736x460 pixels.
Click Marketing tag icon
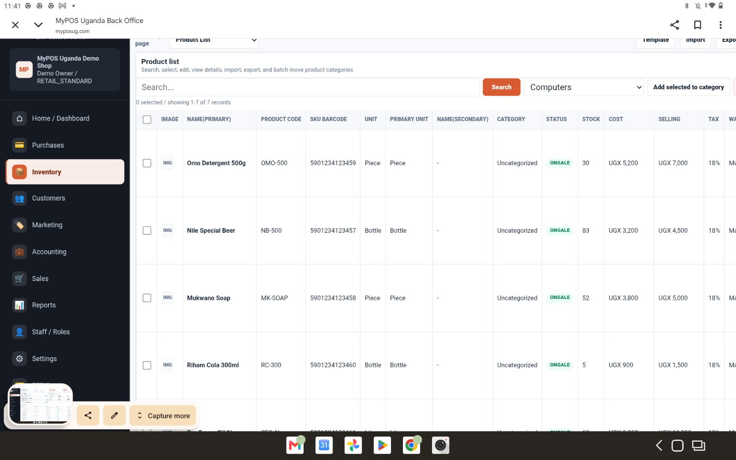point(19,225)
